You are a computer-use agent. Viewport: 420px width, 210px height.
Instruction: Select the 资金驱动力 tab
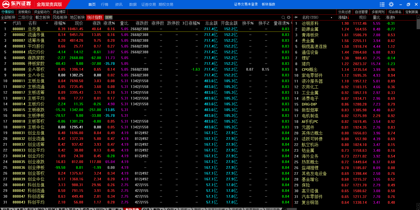click(x=42, y=12)
